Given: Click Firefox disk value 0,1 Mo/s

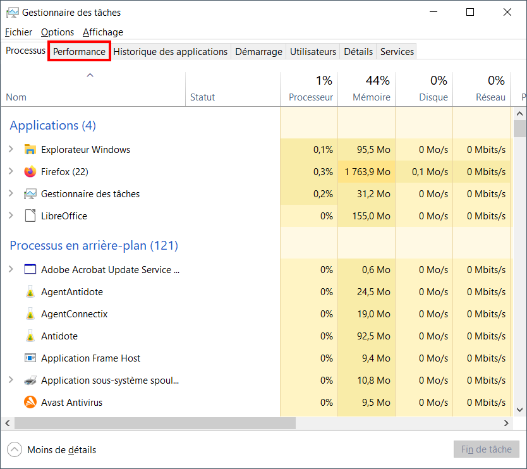Looking at the screenshot, I should [x=430, y=172].
